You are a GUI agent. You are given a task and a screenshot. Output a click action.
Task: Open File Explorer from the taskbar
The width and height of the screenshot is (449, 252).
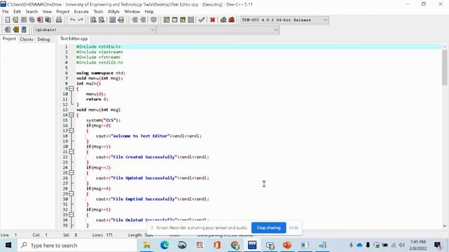click(147, 245)
